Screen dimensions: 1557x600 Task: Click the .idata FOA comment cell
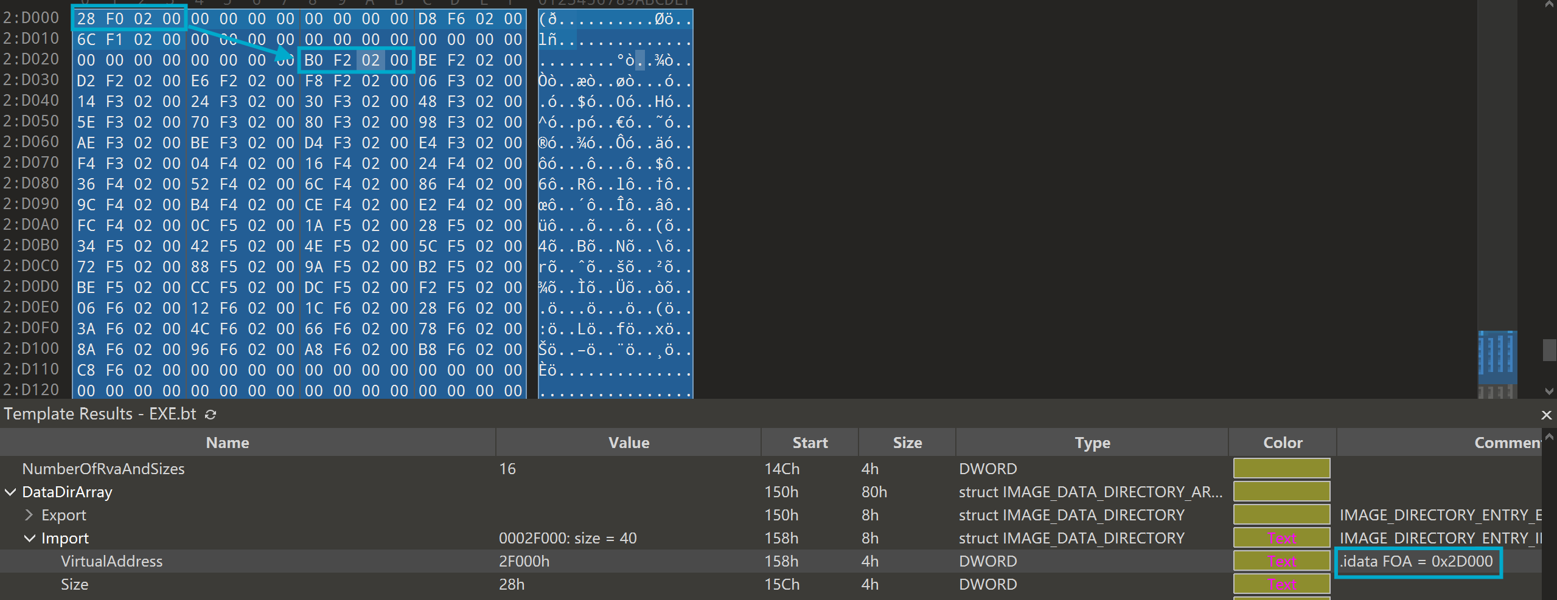tap(1417, 561)
